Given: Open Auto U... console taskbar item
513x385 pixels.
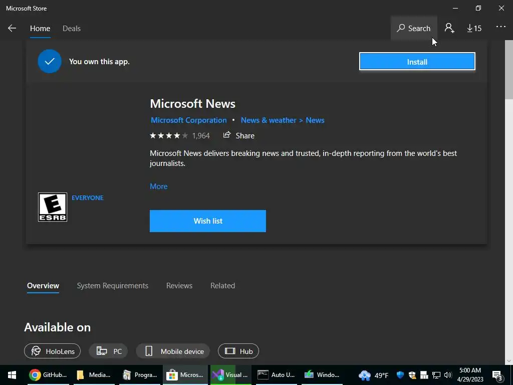Looking at the screenshot, I should (x=277, y=375).
